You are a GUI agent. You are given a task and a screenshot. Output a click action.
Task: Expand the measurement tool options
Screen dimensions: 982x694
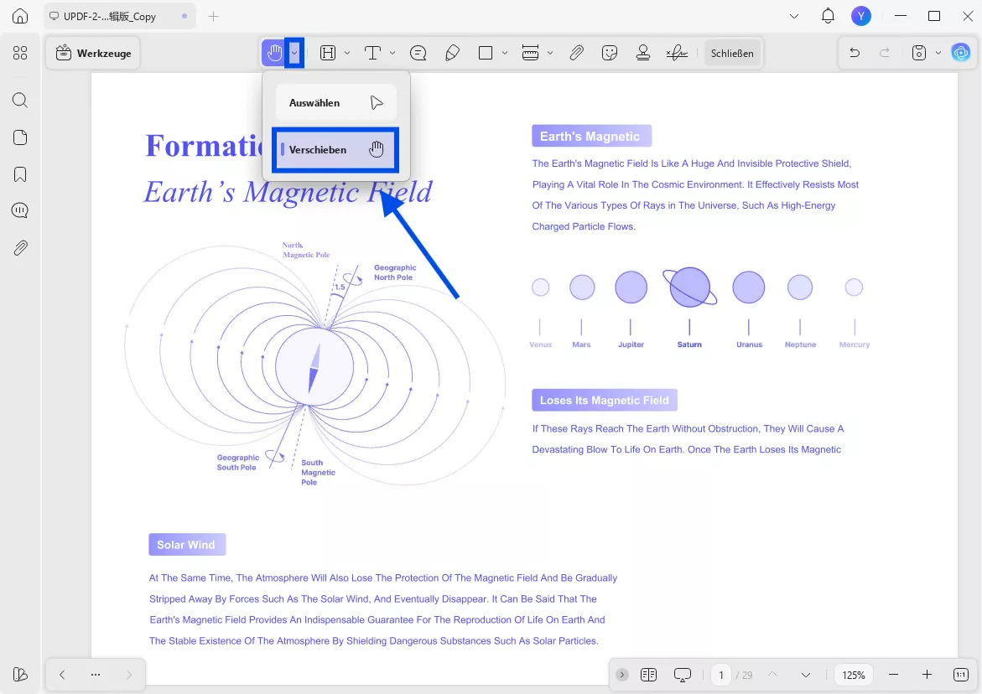(x=550, y=53)
